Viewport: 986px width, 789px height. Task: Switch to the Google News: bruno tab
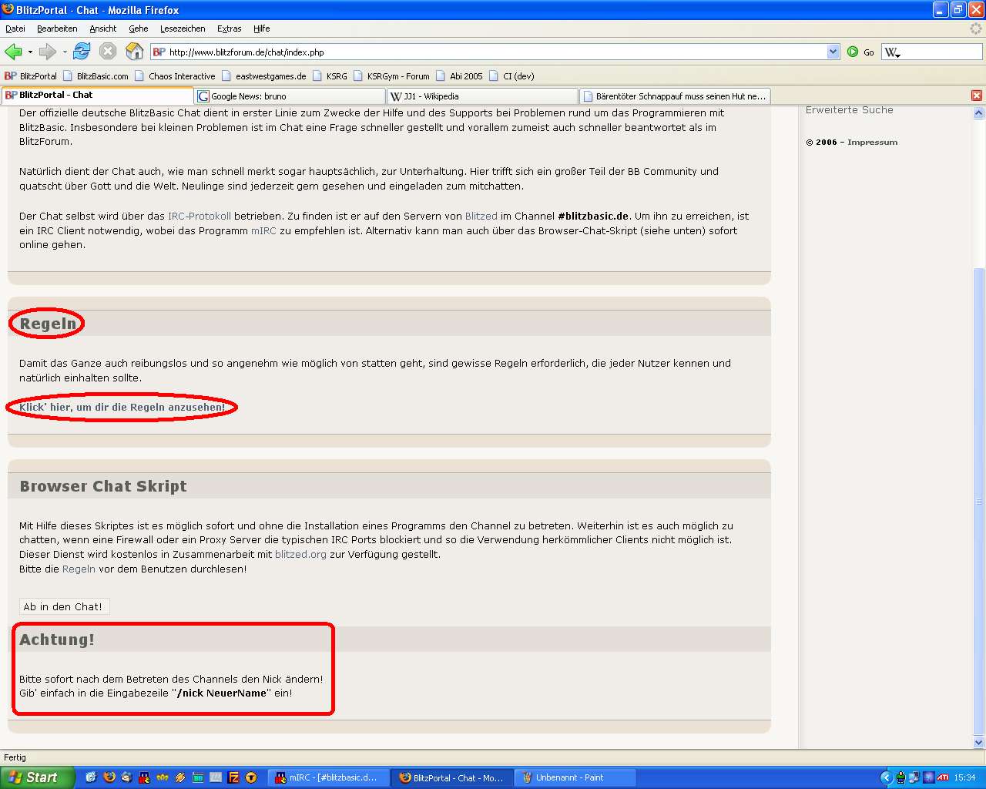point(290,96)
